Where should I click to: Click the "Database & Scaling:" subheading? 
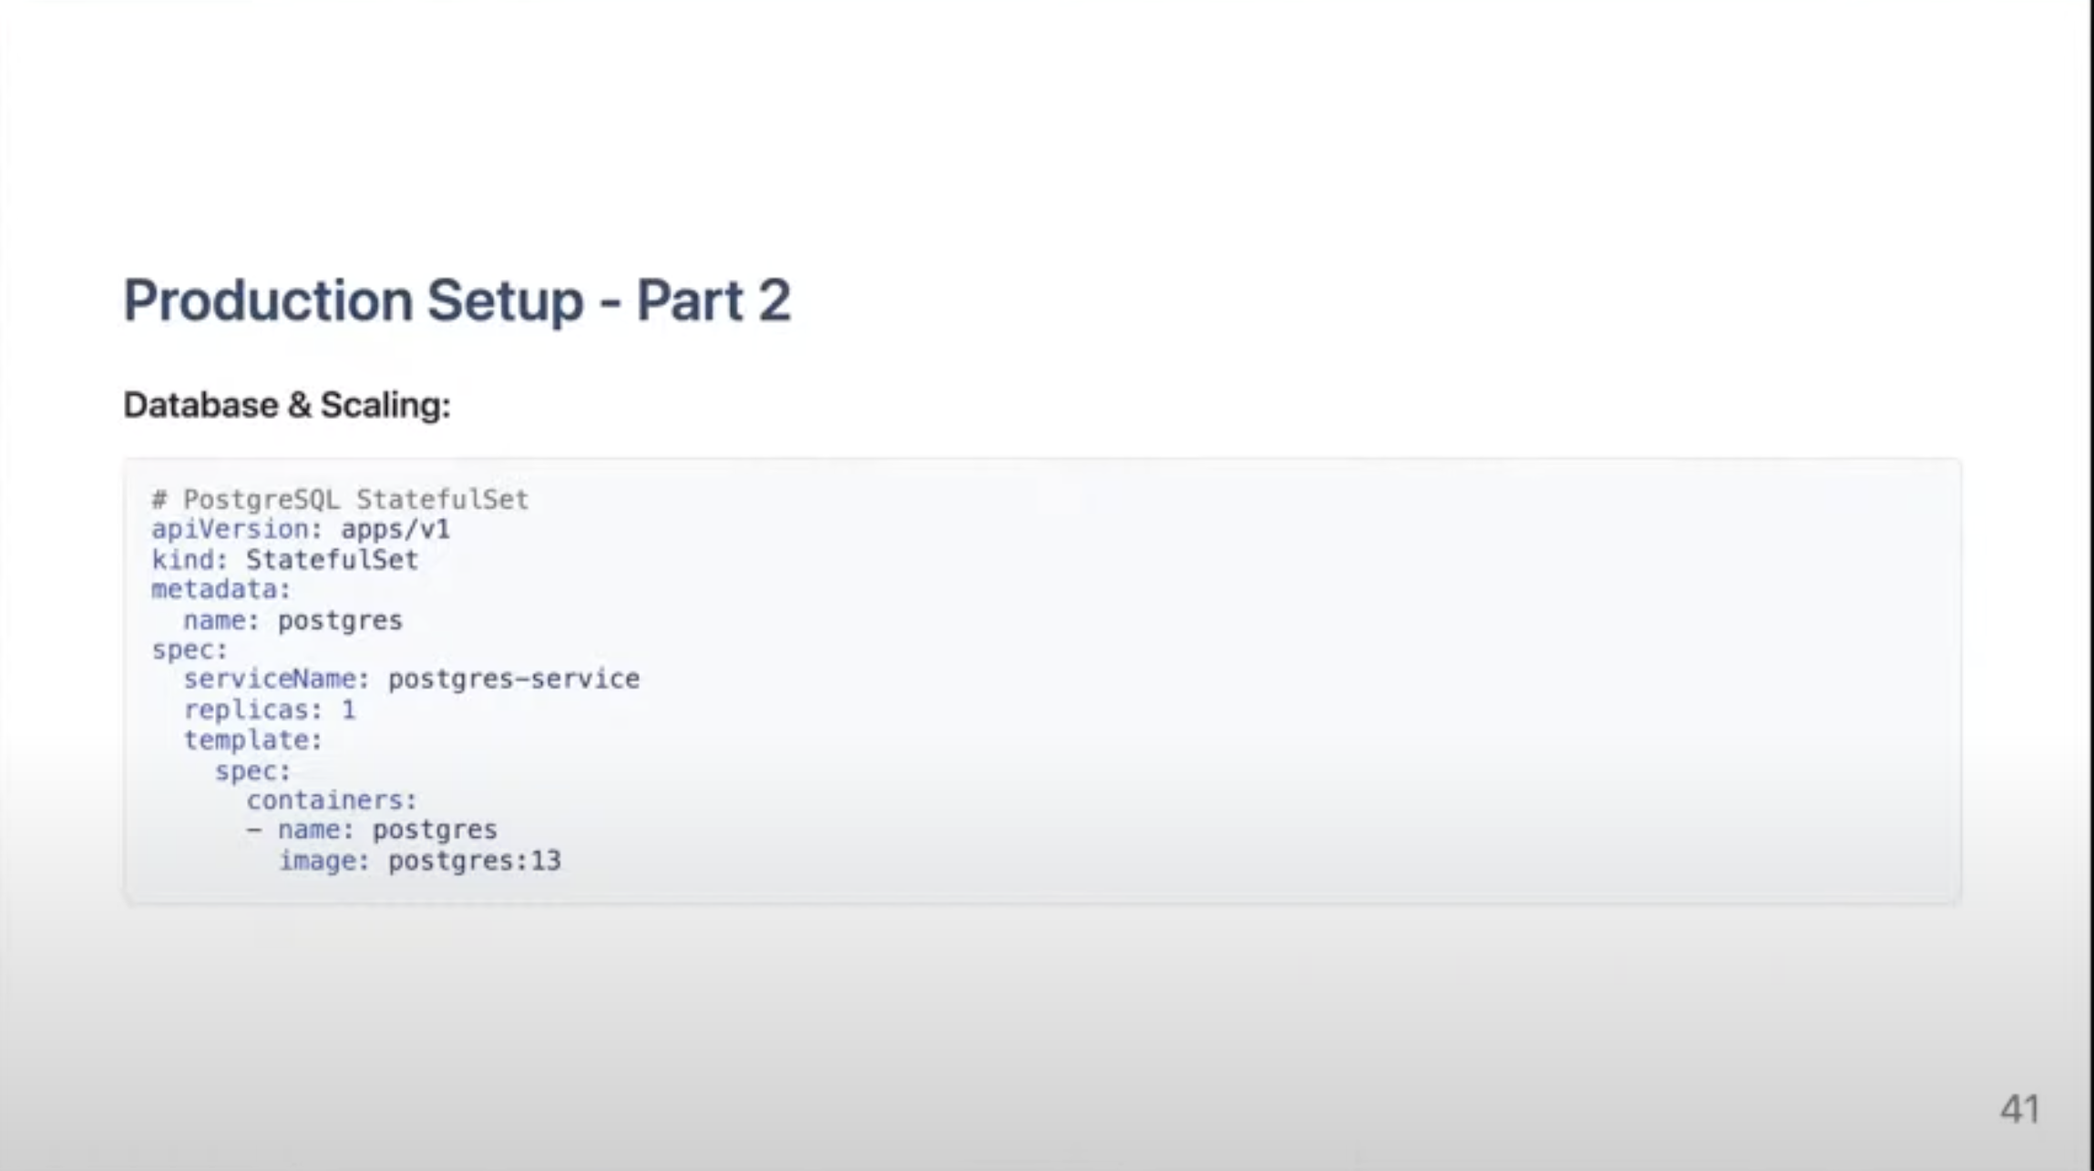coord(287,405)
